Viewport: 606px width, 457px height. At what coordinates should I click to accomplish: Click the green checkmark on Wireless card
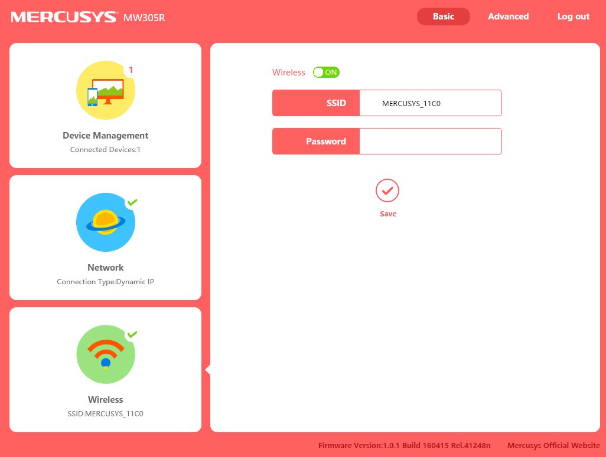pos(132,334)
